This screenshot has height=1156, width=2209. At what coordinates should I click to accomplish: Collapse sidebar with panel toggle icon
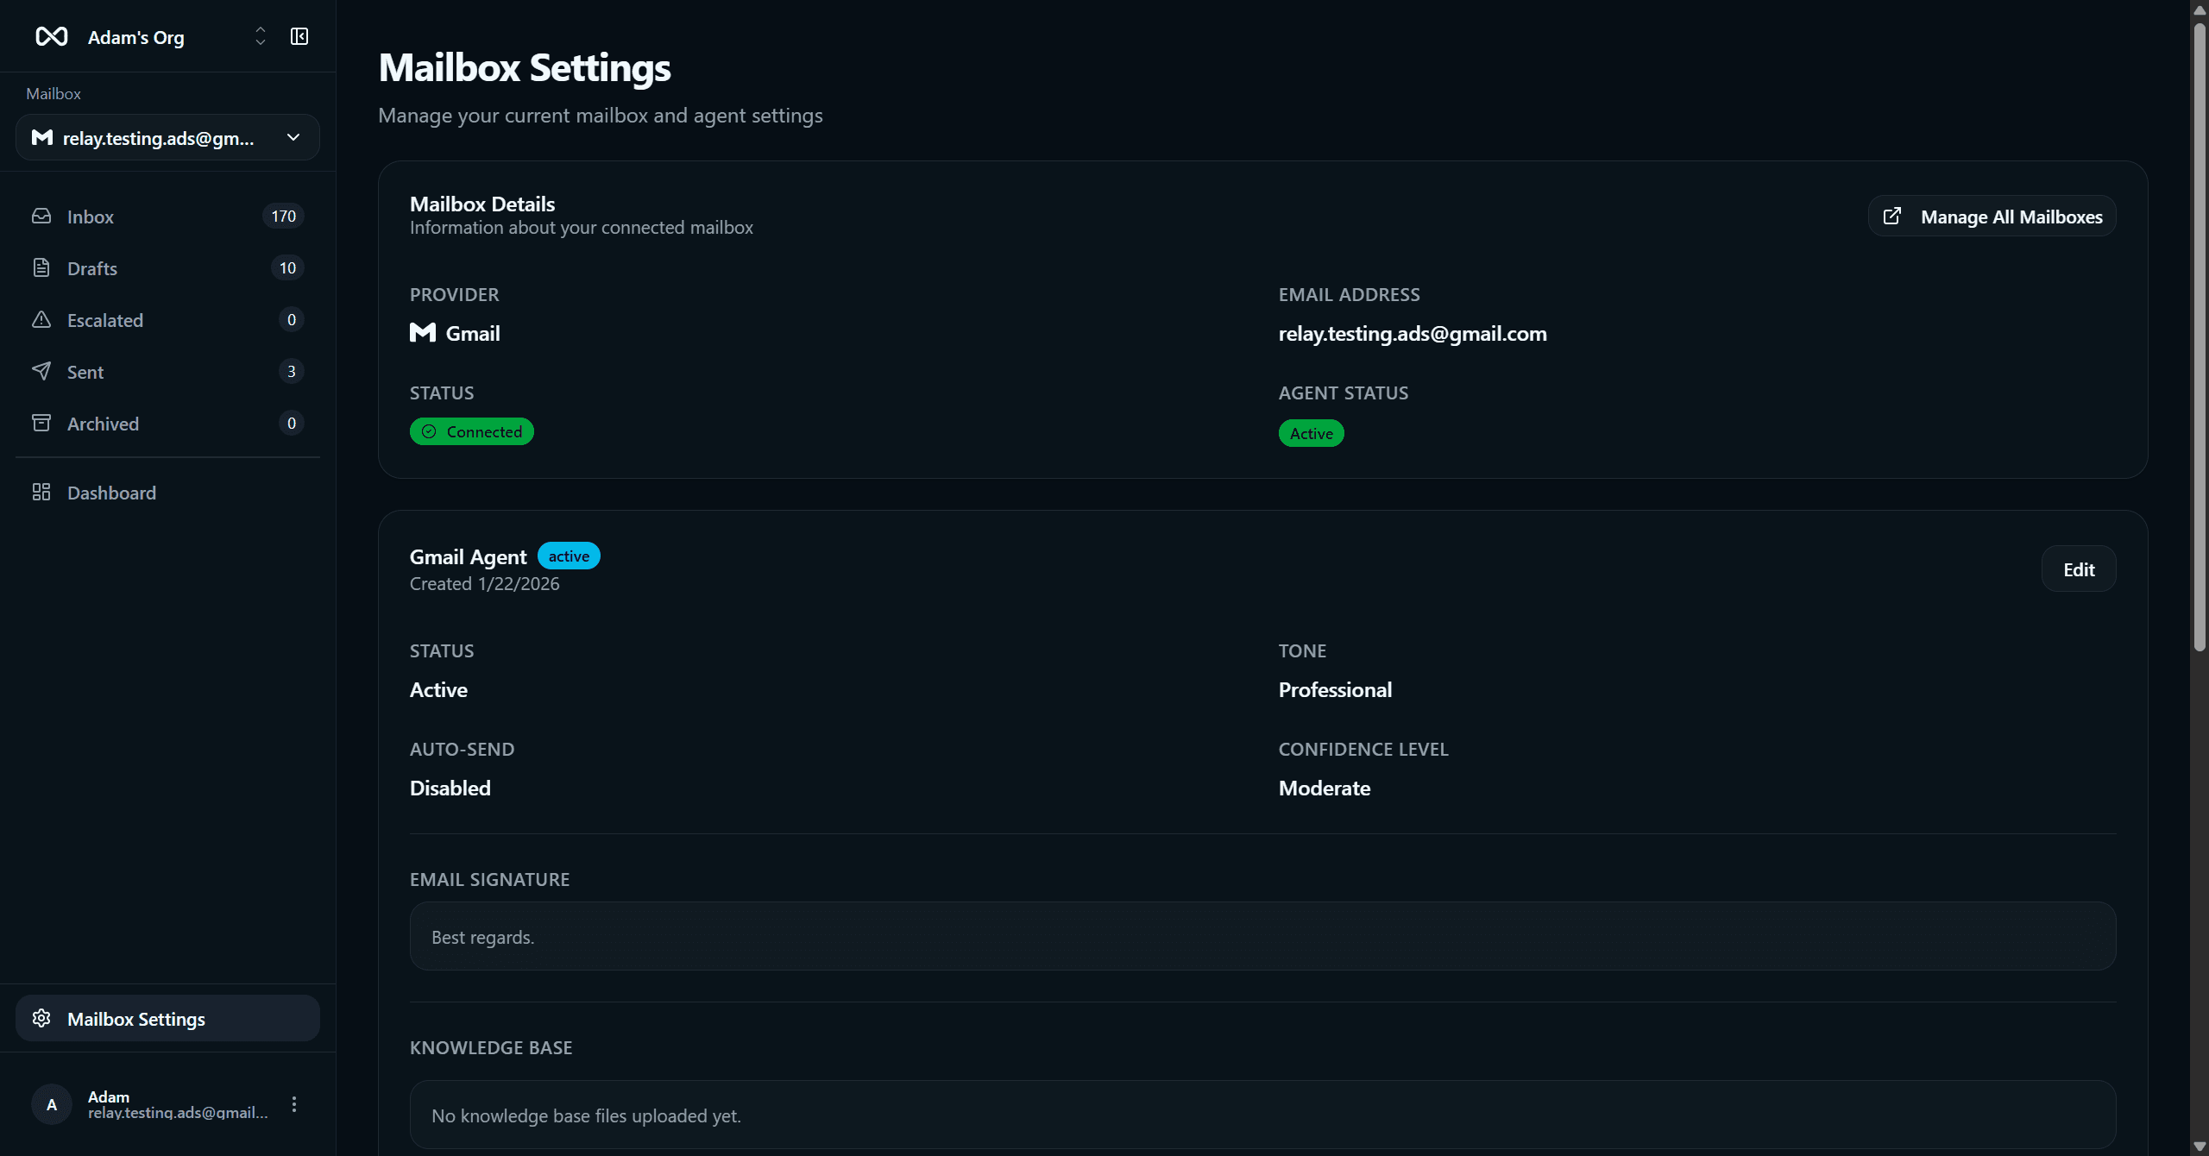[x=299, y=36]
